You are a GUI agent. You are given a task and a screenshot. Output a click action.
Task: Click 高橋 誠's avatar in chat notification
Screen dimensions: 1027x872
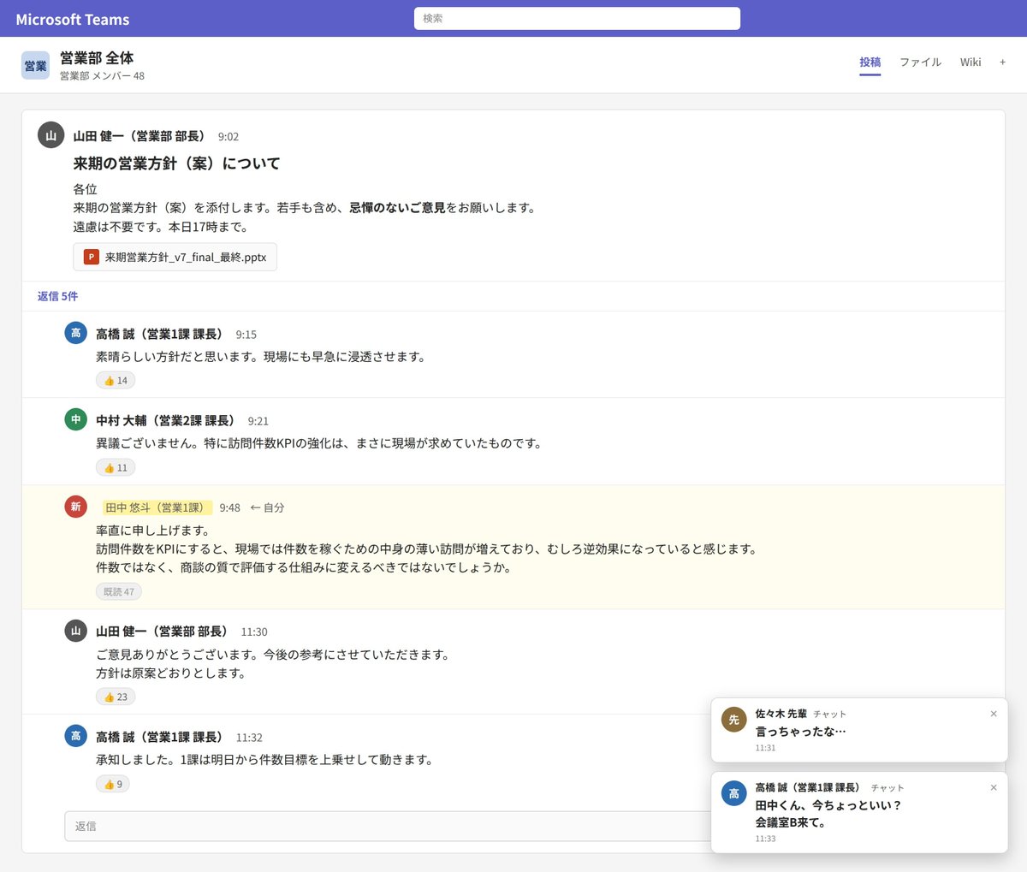pos(733,793)
